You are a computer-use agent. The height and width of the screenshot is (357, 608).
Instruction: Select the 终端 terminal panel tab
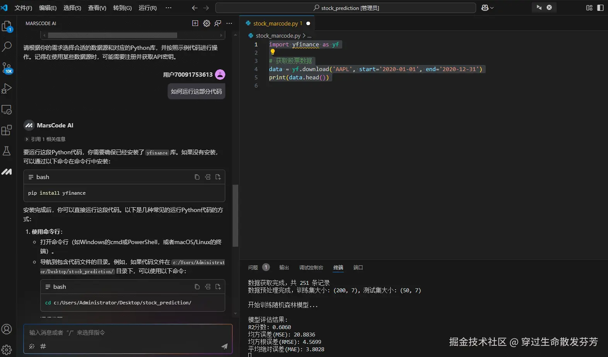click(338, 268)
